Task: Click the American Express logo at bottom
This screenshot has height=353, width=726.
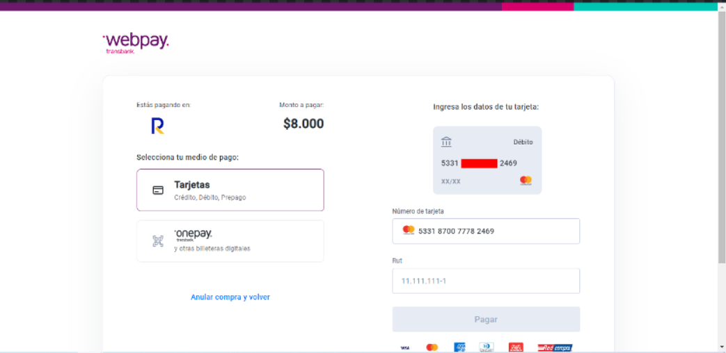Action: (459, 347)
